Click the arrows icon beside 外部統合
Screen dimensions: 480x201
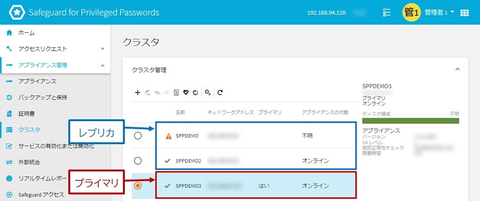pyautogui.click(x=9, y=162)
